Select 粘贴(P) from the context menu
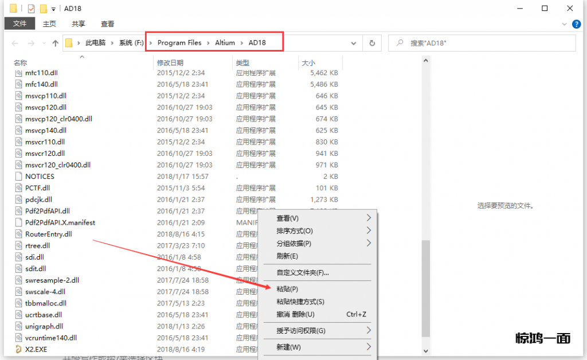The image size is (587, 360). click(287, 289)
